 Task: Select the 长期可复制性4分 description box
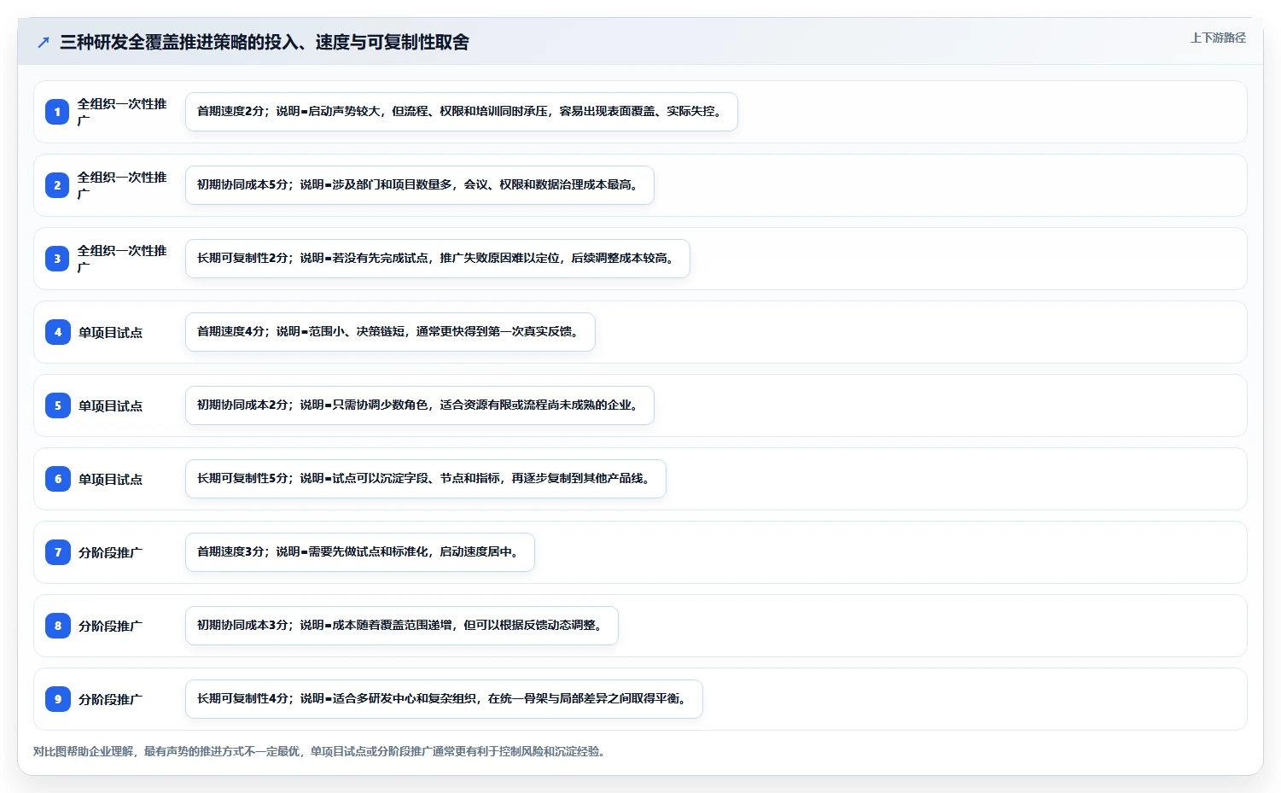(444, 699)
